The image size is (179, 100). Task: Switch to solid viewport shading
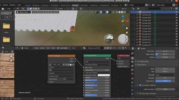click(x=119, y=12)
